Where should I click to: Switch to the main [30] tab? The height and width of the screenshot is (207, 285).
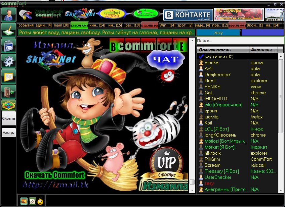click(62, 25)
